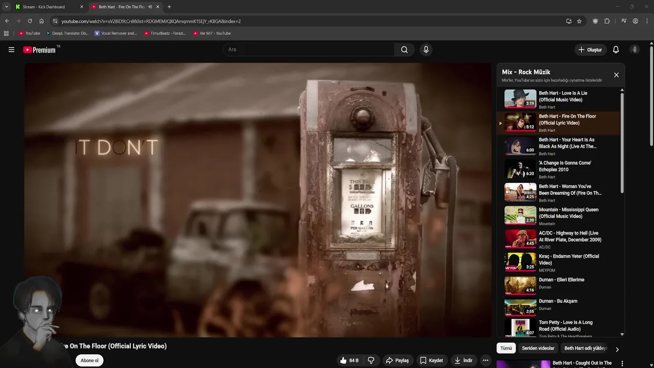This screenshot has height=368, width=654.
Task: Open the shield extension icon in toolbar
Action: [595, 21]
